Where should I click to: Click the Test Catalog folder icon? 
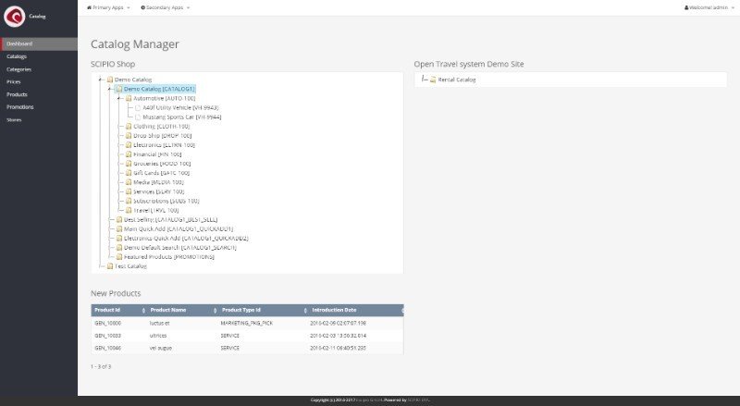[x=110, y=266]
